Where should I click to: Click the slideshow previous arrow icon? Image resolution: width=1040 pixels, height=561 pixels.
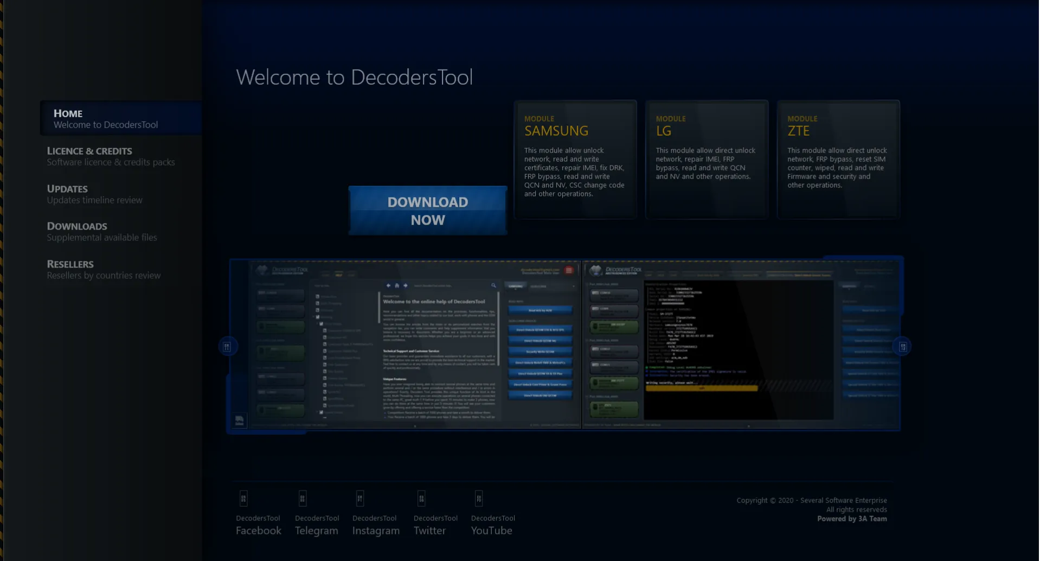pyautogui.click(x=227, y=347)
